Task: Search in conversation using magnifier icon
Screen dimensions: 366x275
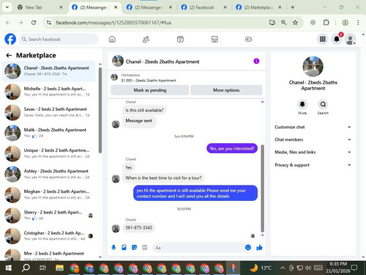Action: (x=323, y=104)
